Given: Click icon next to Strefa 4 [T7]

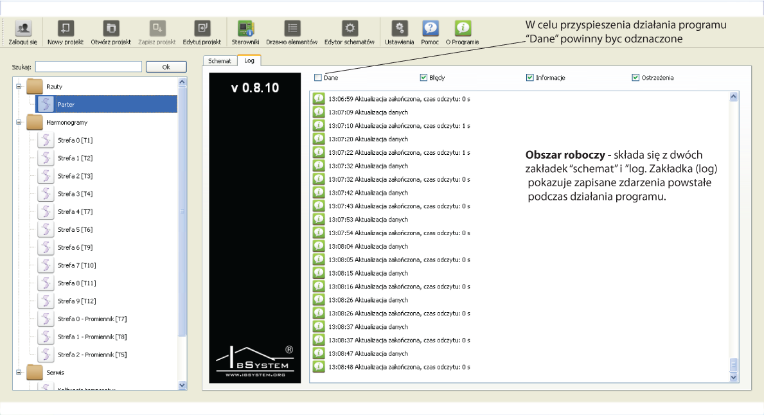Looking at the screenshot, I should [x=46, y=211].
